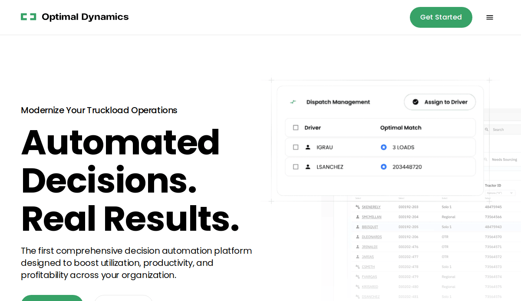
Task: Select the LSANCHEZ driver checkbox
Action: pos(296,167)
